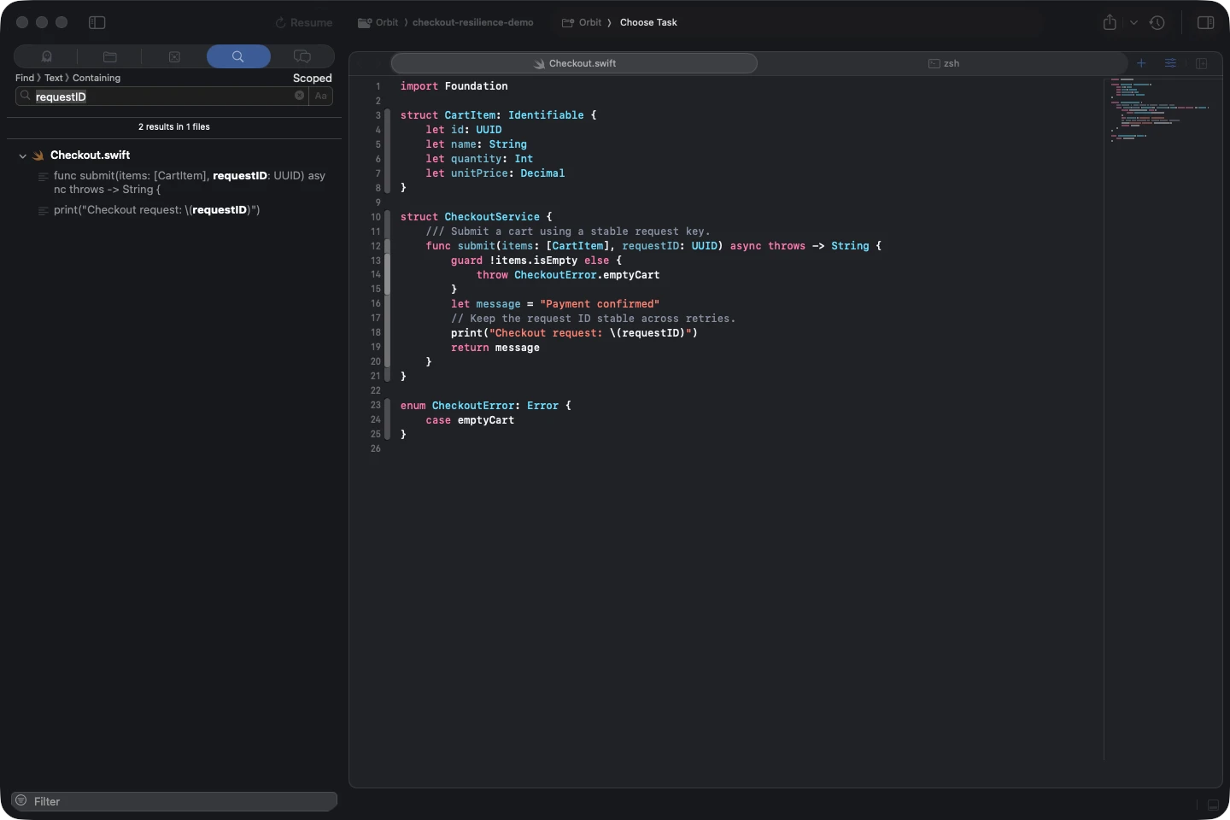Click the Checkout.swift results file name
Viewport: 1230px width, 820px height.
click(x=90, y=155)
